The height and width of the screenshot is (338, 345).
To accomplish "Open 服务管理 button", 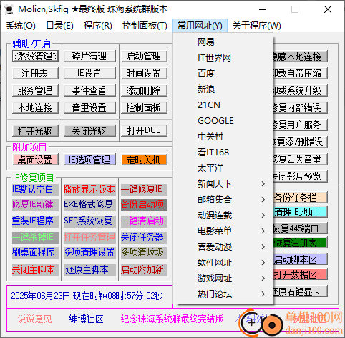I will point(35,90).
